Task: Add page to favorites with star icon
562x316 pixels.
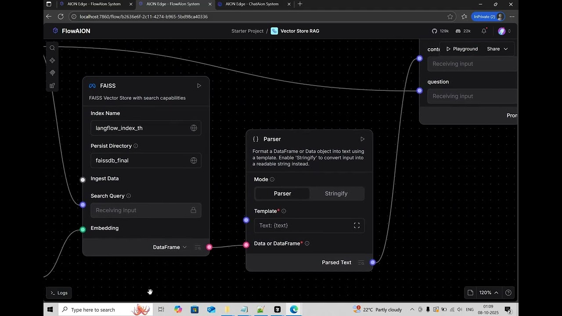Action: tap(450, 17)
